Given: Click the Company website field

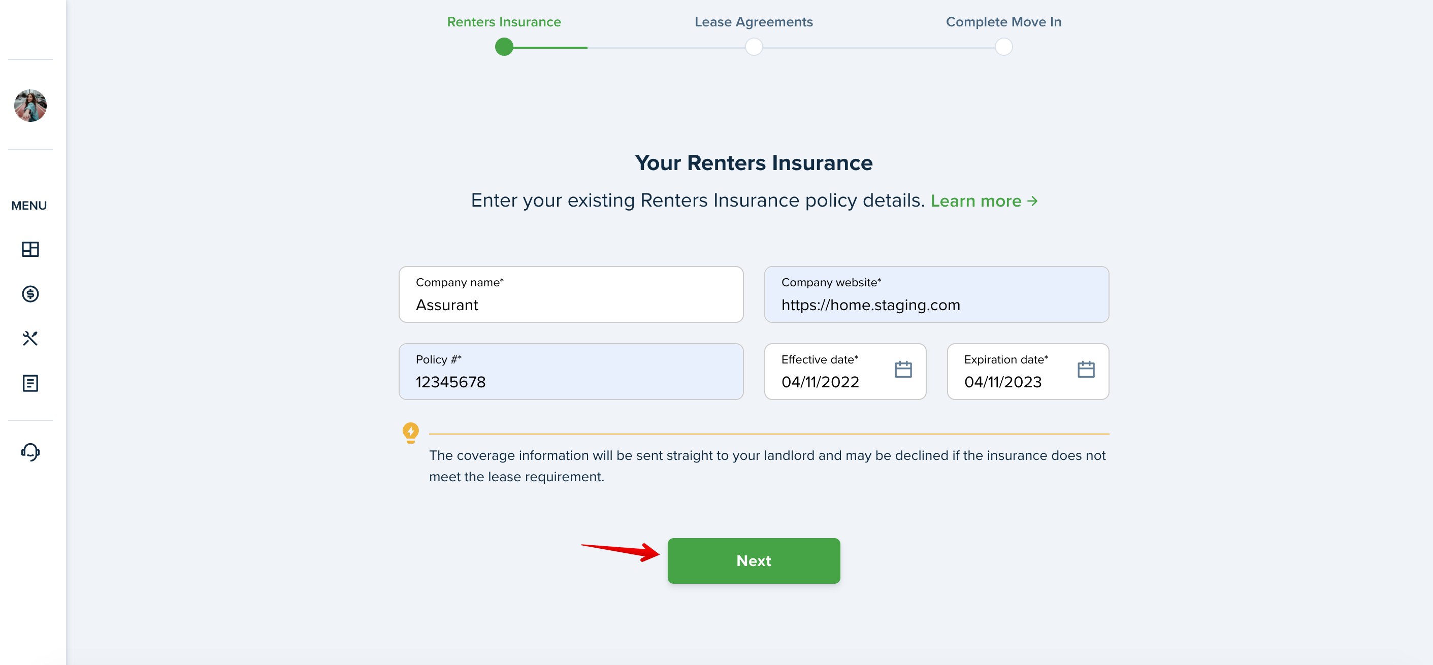Looking at the screenshot, I should pyautogui.click(x=936, y=294).
